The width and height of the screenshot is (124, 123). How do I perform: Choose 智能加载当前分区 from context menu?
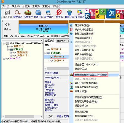point(95,116)
